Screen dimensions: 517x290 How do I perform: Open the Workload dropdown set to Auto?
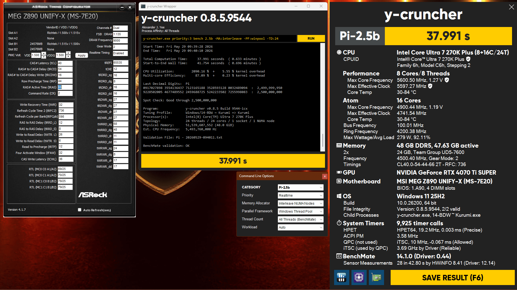pos(300,227)
